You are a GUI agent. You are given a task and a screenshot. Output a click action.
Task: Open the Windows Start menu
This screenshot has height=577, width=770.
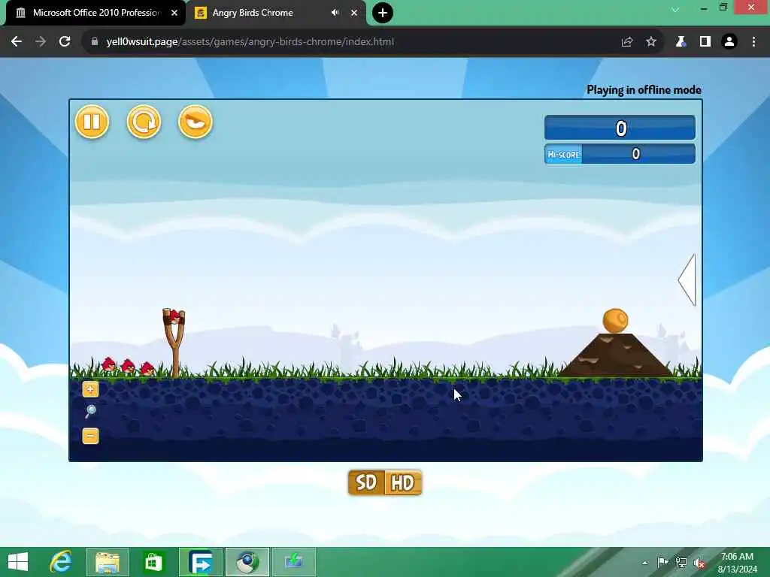tap(18, 562)
